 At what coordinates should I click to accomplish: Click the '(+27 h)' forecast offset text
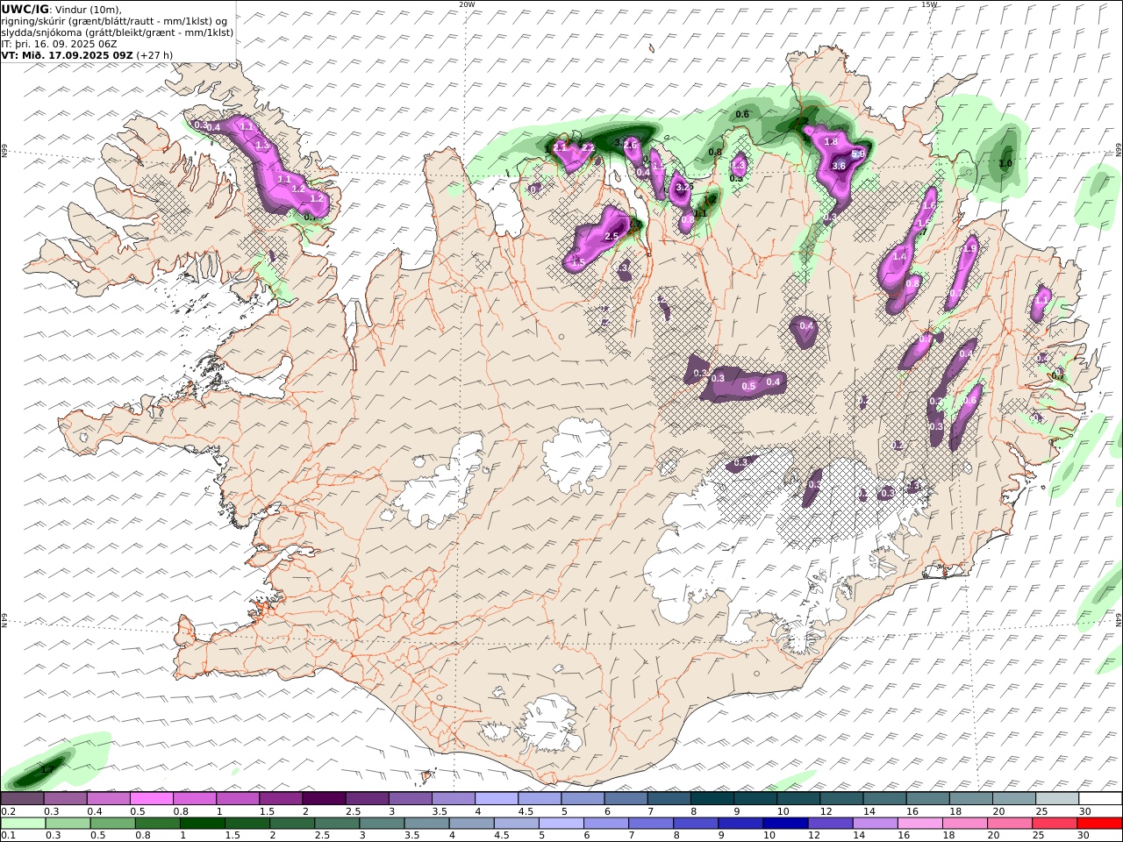(154, 54)
